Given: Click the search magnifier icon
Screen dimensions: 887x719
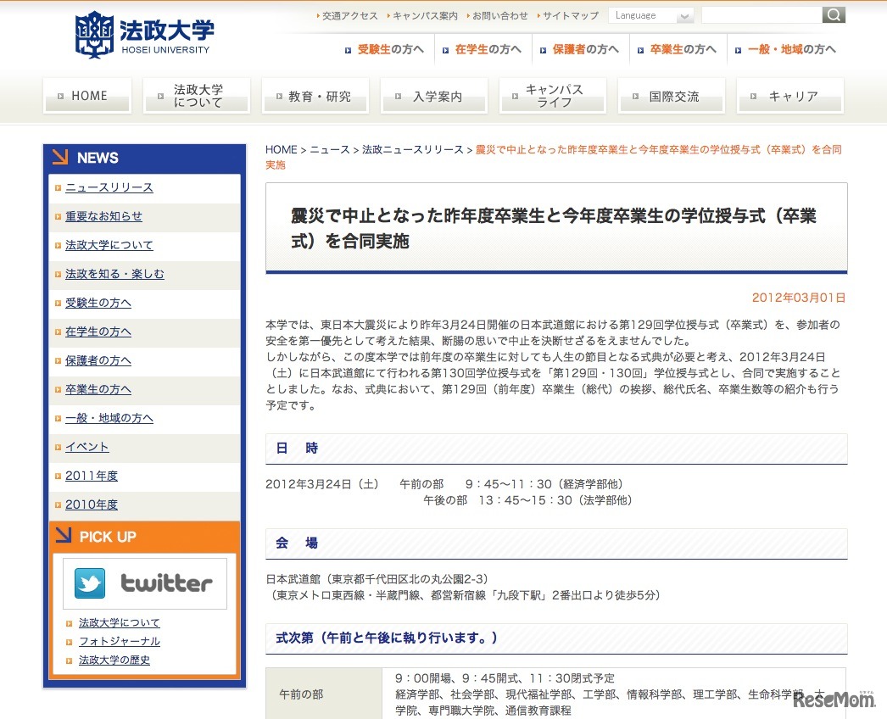Looking at the screenshot, I should [832, 14].
